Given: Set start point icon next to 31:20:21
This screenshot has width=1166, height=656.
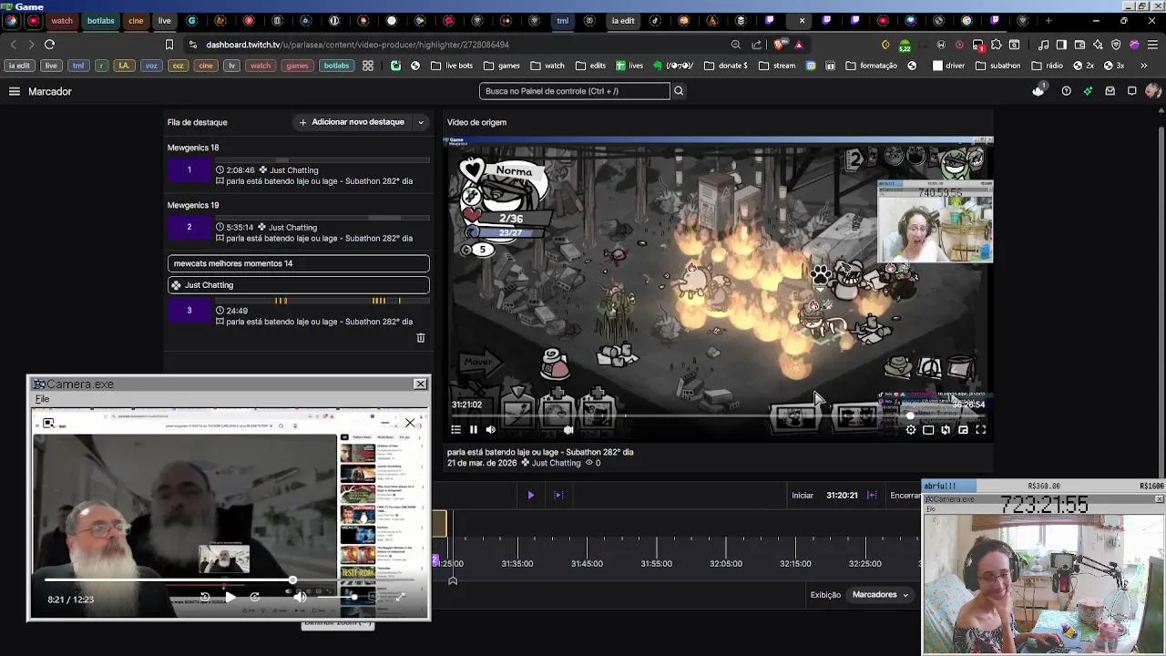Looking at the screenshot, I should [x=872, y=495].
